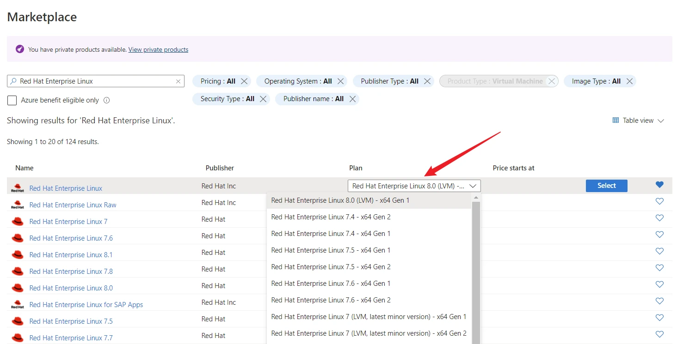Screen dimensions: 677x344
Task: Click the search magnifier icon
Action: pyautogui.click(x=13, y=81)
